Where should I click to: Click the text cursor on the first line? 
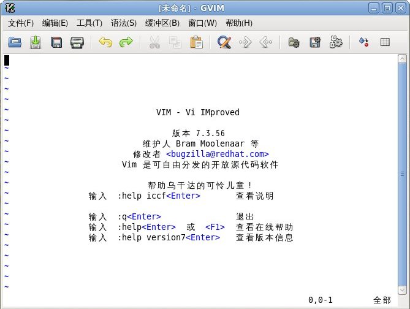pyautogui.click(x=7, y=60)
